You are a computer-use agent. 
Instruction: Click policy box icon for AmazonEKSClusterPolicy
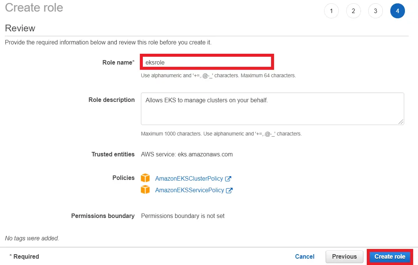[x=145, y=178]
